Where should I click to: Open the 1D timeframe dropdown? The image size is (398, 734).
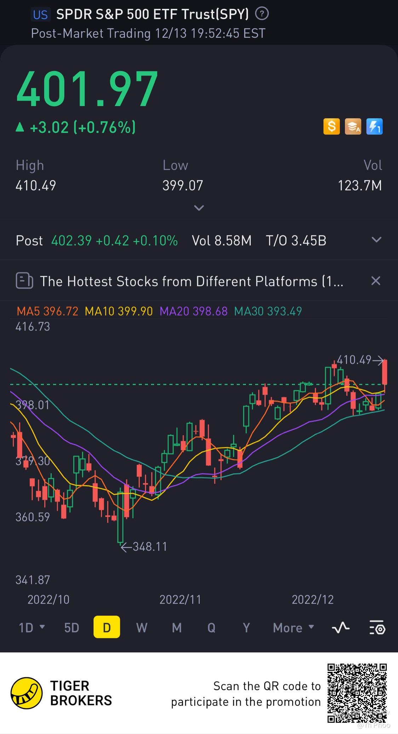(x=31, y=628)
